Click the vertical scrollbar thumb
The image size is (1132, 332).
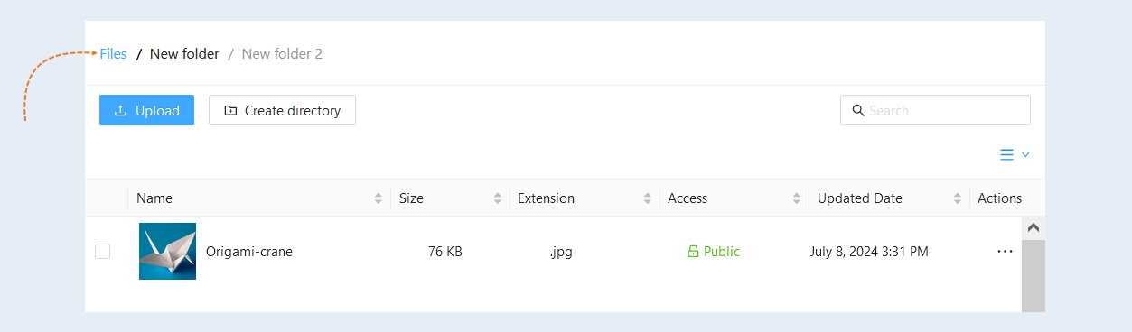pos(1034,276)
